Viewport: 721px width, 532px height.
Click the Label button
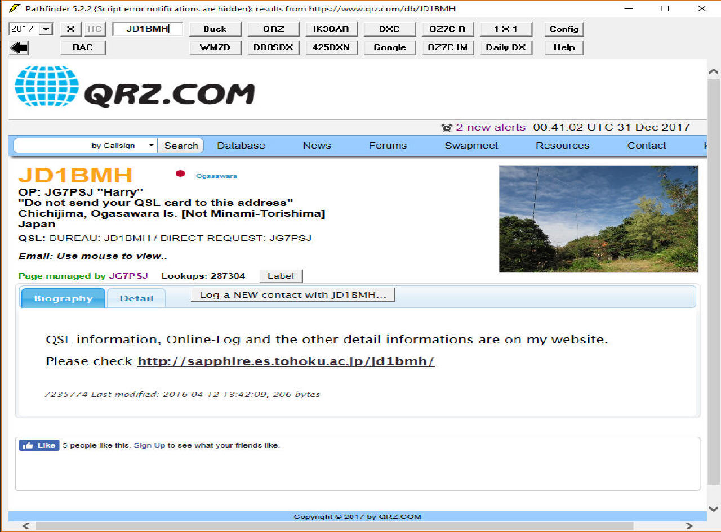(x=281, y=276)
